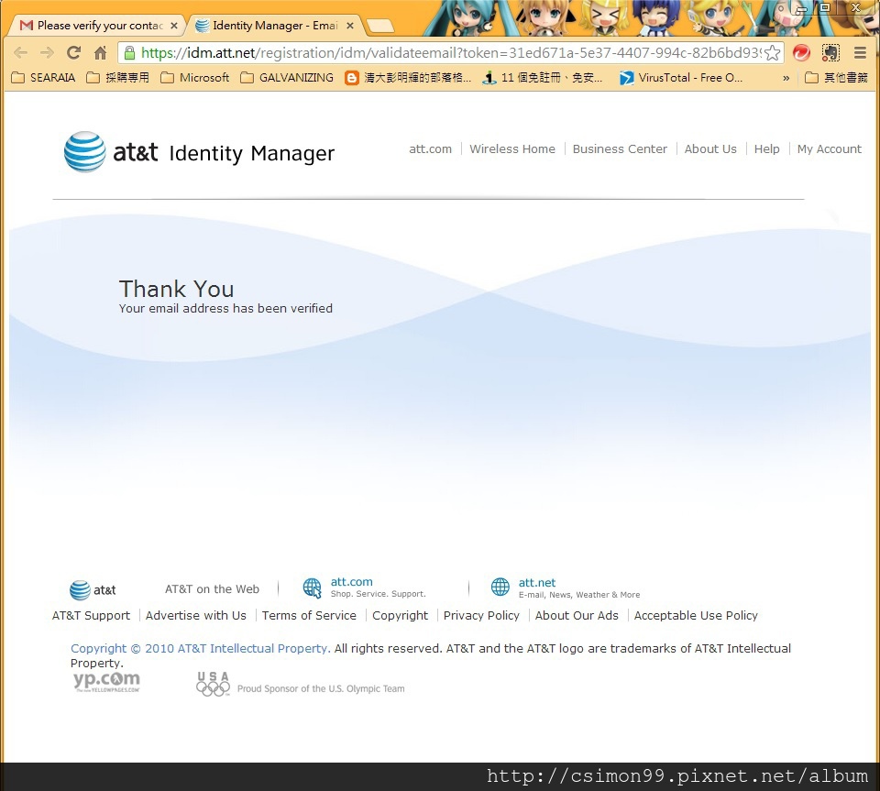The width and height of the screenshot is (880, 791).
Task: Click 'Proud Sponsor of the U.S. Olympic Team' text
Action: click(321, 688)
